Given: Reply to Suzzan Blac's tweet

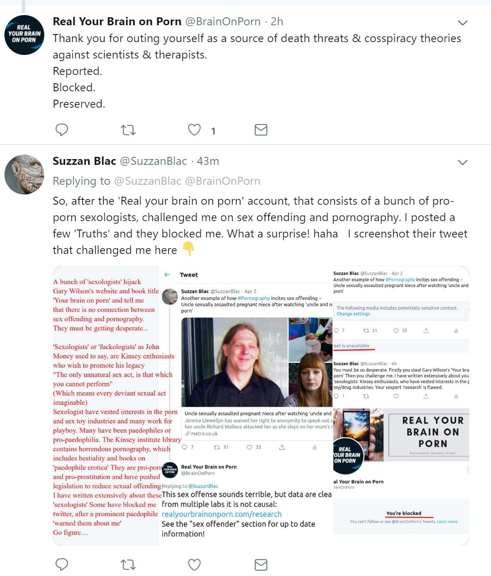Looking at the screenshot, I should point(62,564).
